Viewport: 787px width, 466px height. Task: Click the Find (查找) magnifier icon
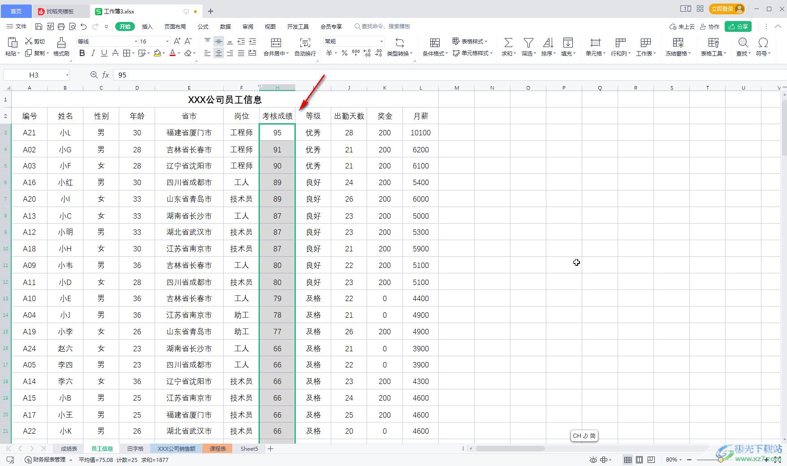(743, 43)
